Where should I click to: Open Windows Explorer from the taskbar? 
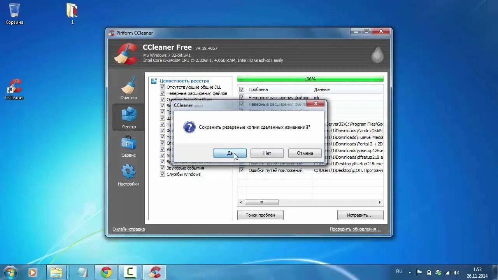click(x=57, y=272)
